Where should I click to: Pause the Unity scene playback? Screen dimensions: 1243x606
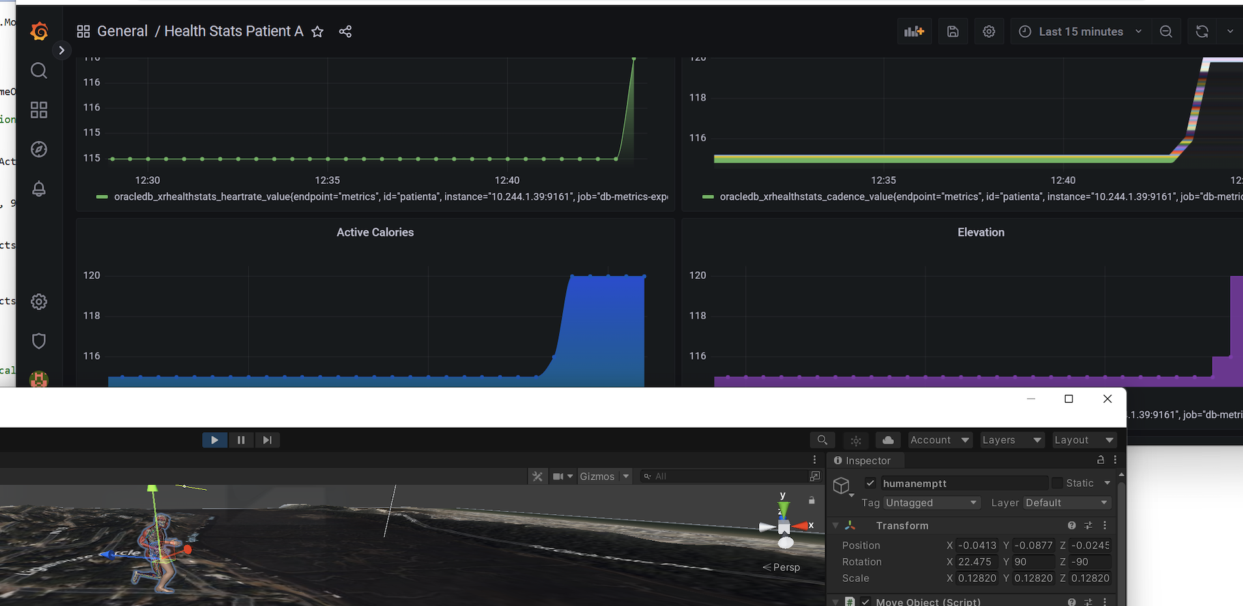240,440
